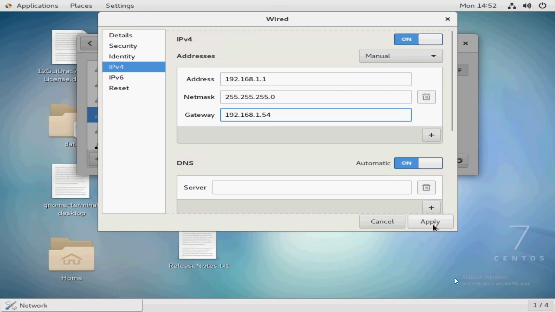Image resolution: width=555 pixels, height=312 pixels.
Task: Switch to the IPv6 settings tab
Action: click(116, 77)
